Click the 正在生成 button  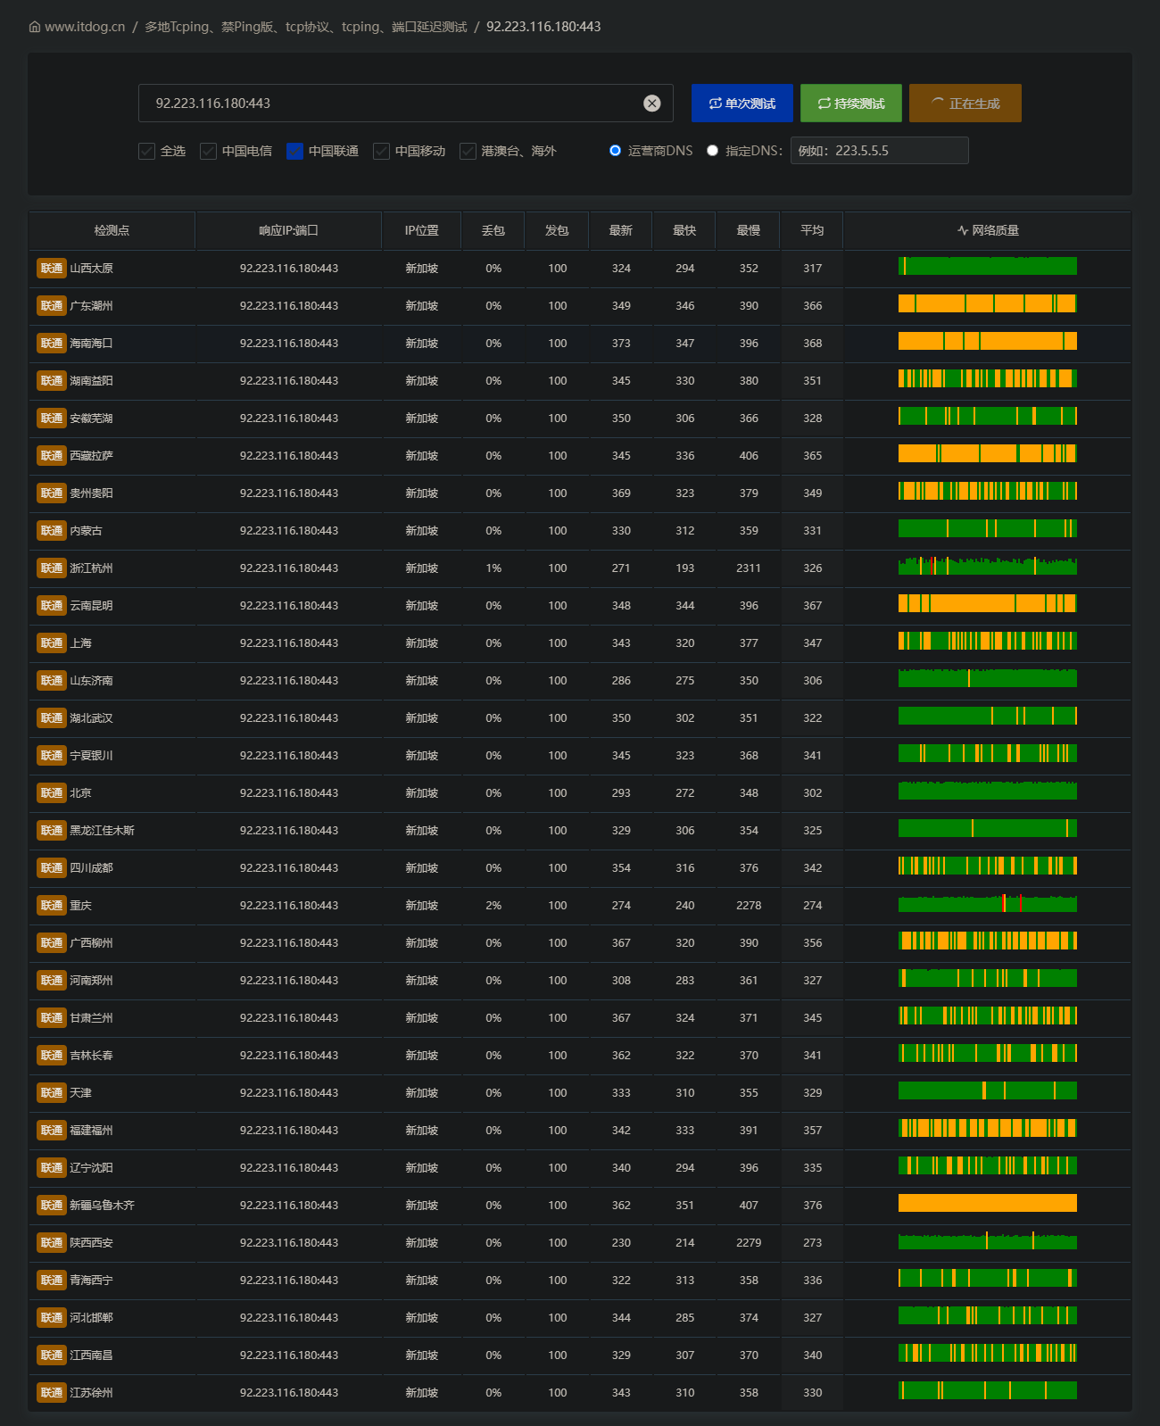pos(965,104)
